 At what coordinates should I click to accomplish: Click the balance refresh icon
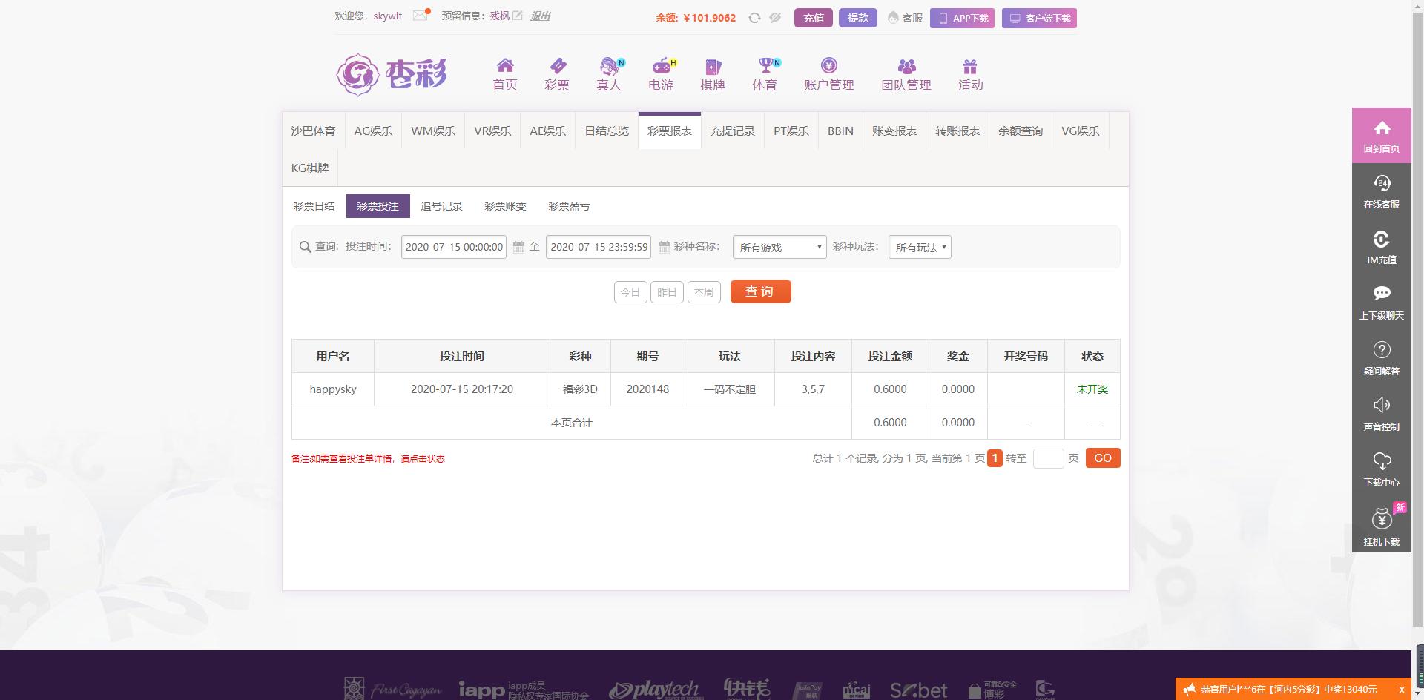tap(754, 18)
